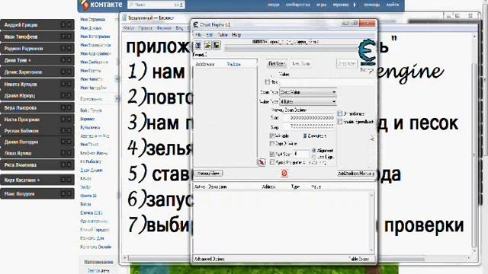Select the Last Digits radio button

313,157
